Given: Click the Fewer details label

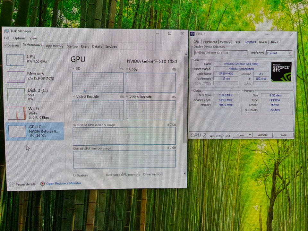Looking at the screenshot, I should 26,184.
